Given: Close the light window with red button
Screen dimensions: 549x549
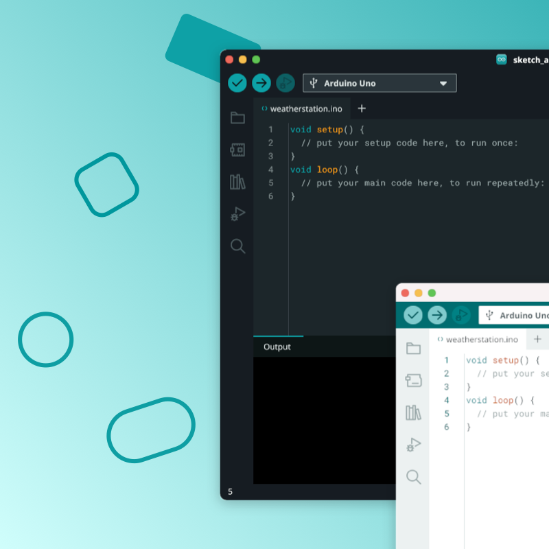Looking at the screenshot, I should point(405,293).
